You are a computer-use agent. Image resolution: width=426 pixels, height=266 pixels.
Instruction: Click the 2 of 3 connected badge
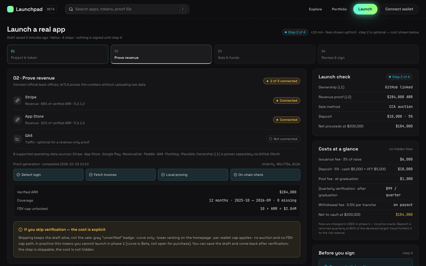tap(282, 81)
